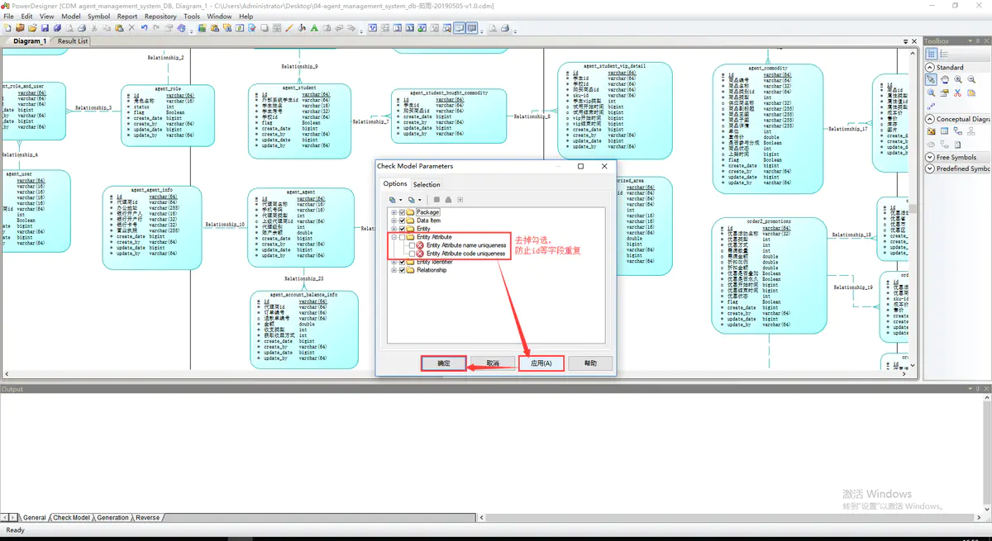Select the Entity tool in Conceptual Diagram section

[x=945, y=129]
